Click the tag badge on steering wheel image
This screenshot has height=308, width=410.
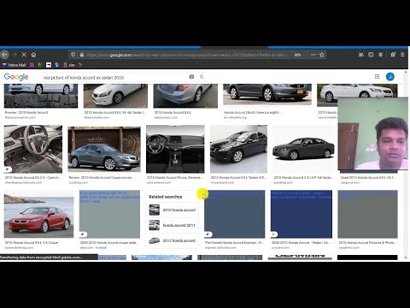[x=8, y=169]
